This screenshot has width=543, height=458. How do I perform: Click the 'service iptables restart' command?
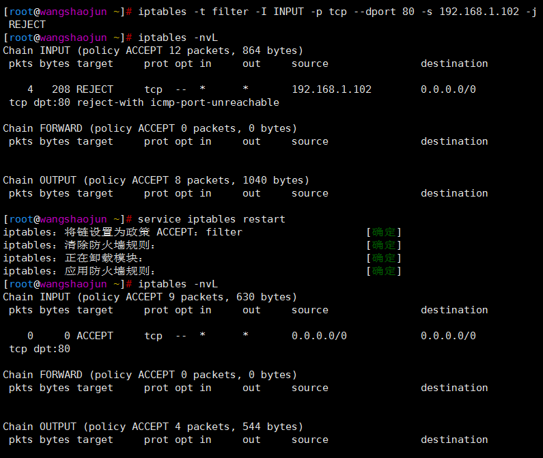[x=212, y=219]
